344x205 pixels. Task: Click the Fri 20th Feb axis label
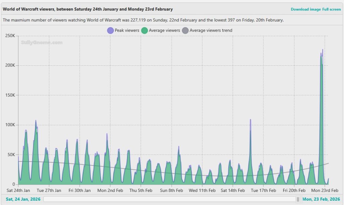(294, 191)
